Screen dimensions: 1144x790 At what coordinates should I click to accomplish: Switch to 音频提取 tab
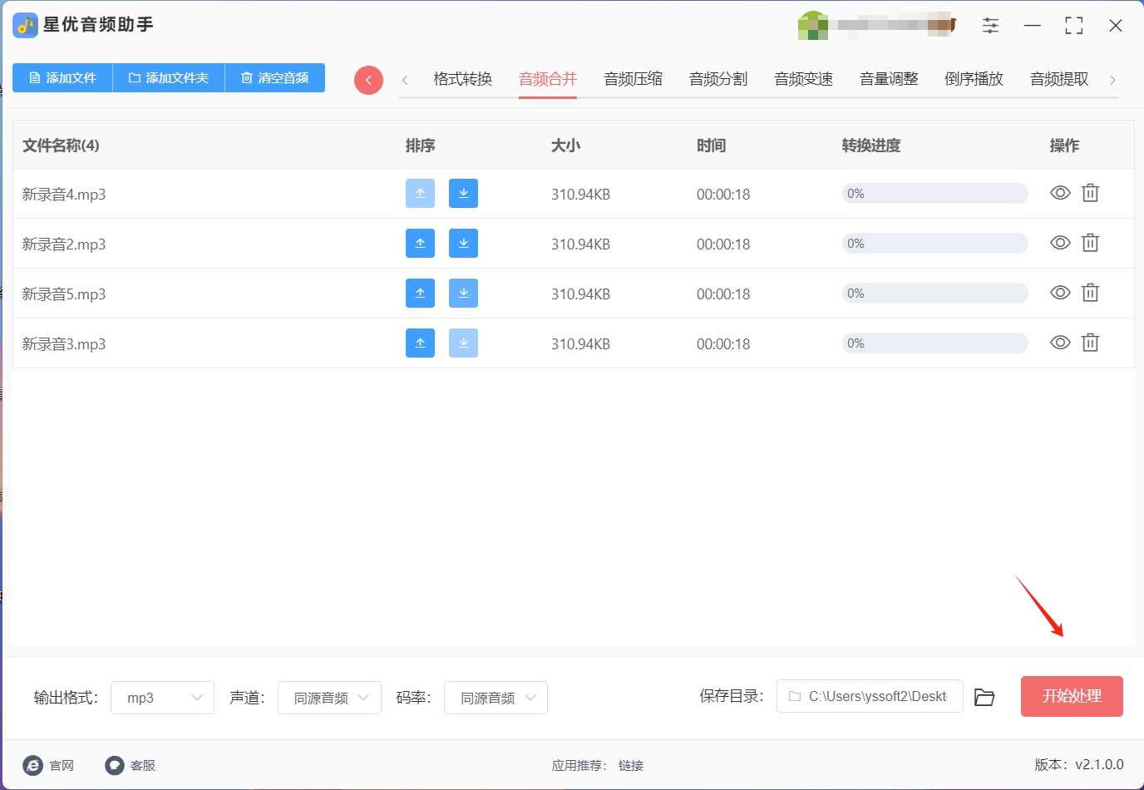tap(1059, 79)
